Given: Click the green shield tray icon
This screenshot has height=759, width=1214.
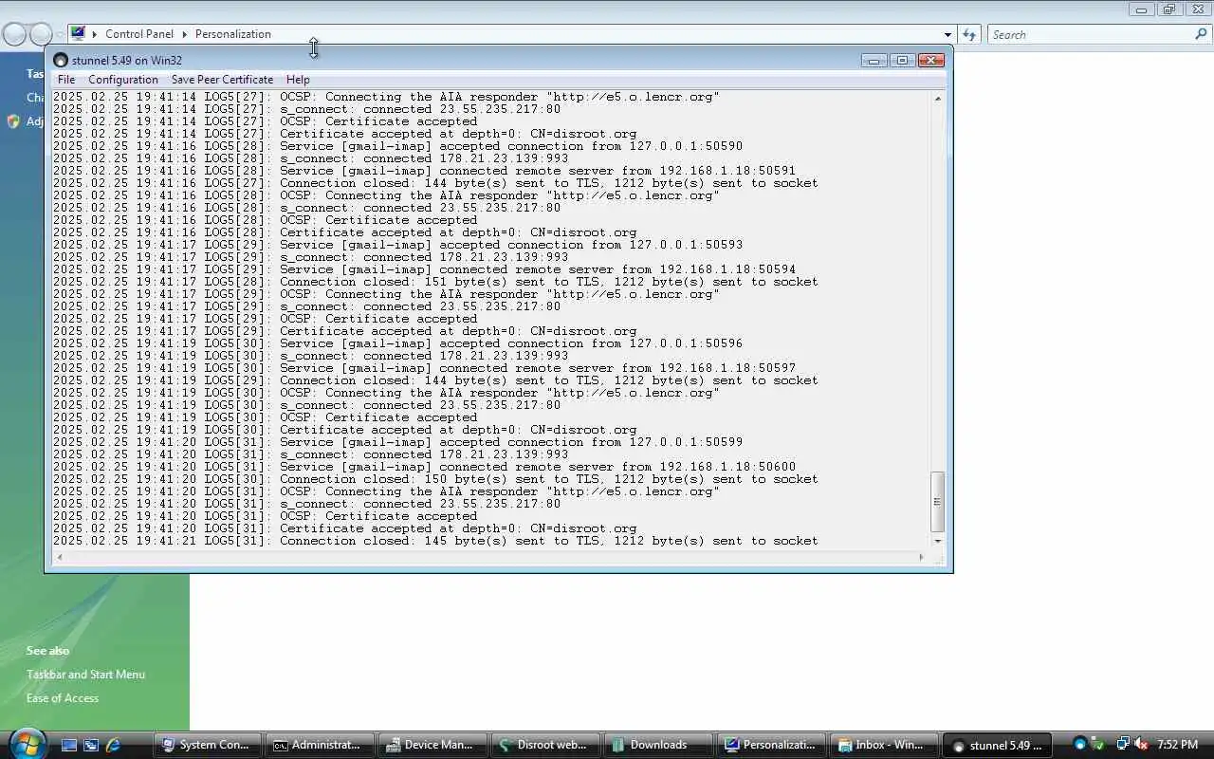Looking at the screenshot, I should 1098,745.
